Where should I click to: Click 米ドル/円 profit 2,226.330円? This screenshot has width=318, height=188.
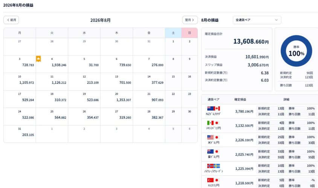(x=244, y=140)
